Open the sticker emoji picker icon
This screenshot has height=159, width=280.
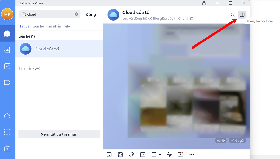coord(109,155)
